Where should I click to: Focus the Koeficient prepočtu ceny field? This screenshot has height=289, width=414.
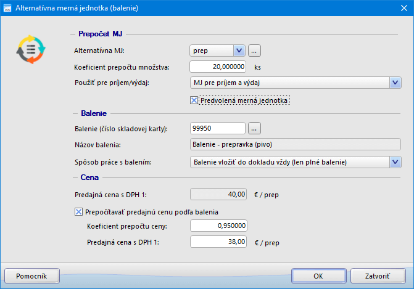[218, 226]
